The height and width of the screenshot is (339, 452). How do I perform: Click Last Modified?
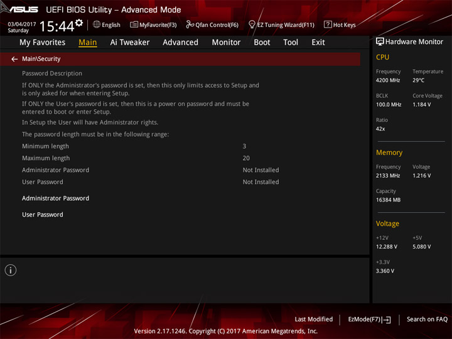pos(314,319)
